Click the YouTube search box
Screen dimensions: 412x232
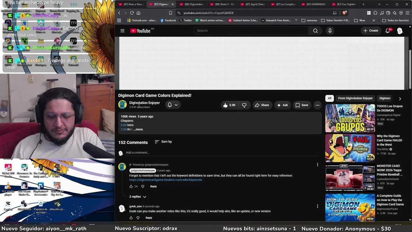coord(251,31)
